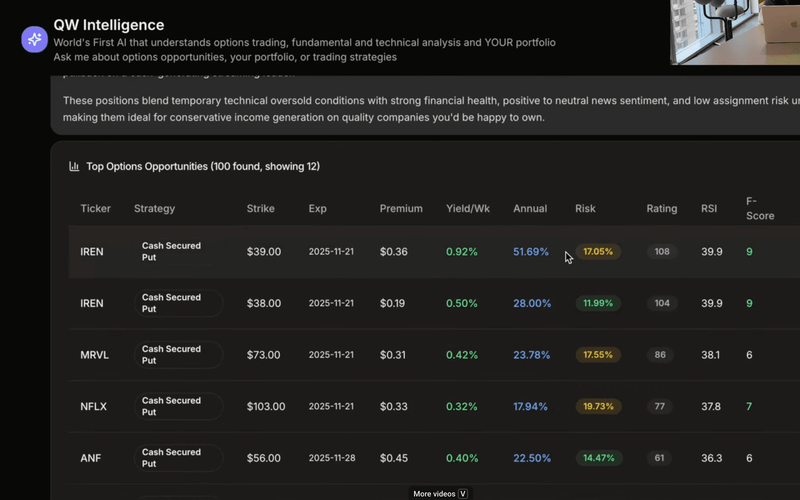
Task: Click the $38.00 strike value
Action: (x=263, y=303)
